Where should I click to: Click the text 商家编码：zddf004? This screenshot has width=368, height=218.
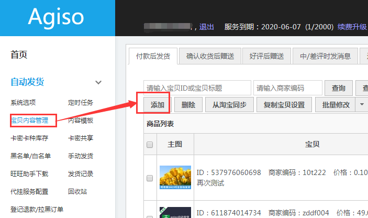(x=299, y=213)
